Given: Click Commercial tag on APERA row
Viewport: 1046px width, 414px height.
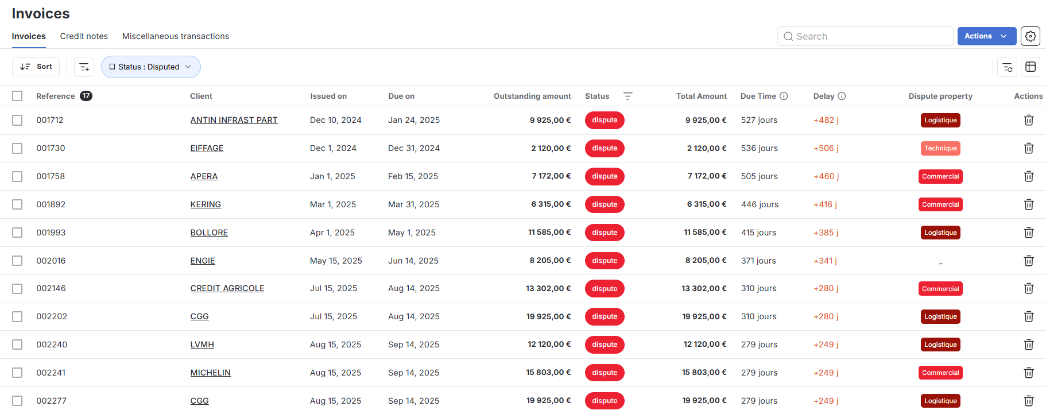Looking at the screenshot, I should [x=940, y=176].
